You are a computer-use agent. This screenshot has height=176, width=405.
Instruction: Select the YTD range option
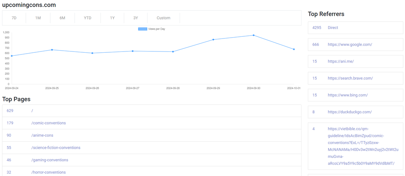(x=87, y=18)
